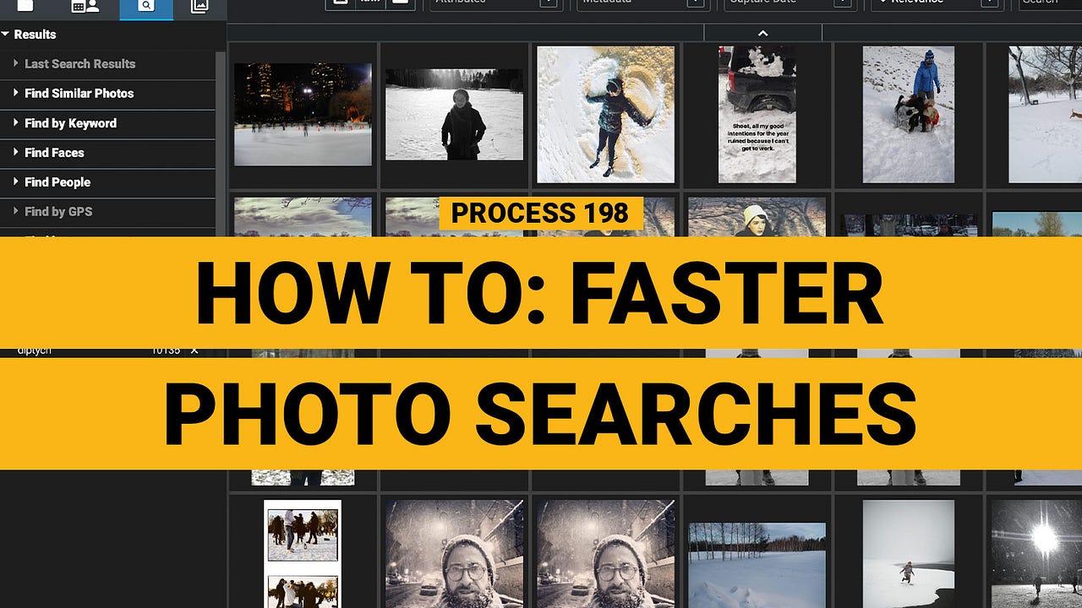
Task: Remove the diptych keyword with its X
Action: pos(194,350)
